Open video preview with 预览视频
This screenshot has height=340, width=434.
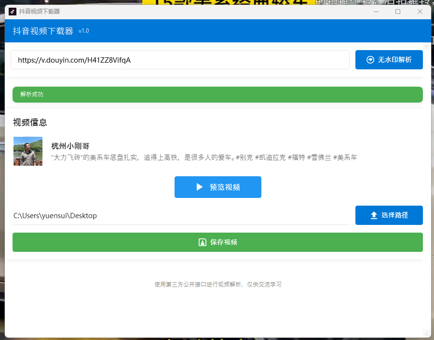pyautogui.click(x=218, y=187)
